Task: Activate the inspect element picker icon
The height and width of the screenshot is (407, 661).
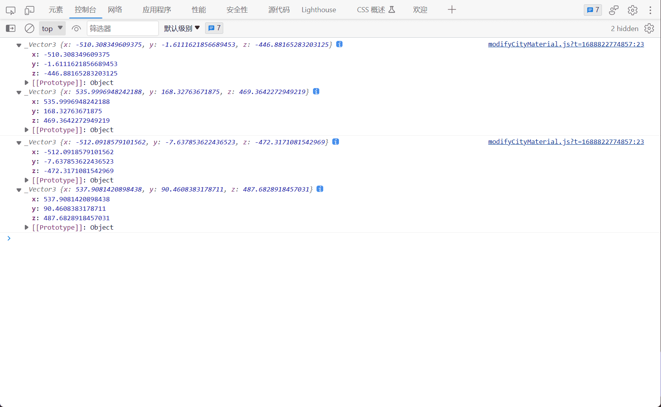Action: (x=11, y=10)
